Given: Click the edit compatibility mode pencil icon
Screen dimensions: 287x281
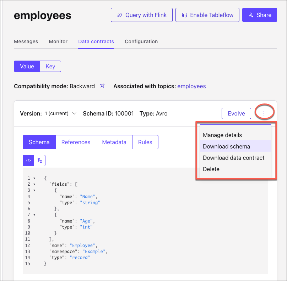Looking at the screenshot, I should (102, 86).
